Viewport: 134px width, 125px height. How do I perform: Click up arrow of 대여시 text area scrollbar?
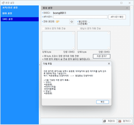(x=73, y=33)
